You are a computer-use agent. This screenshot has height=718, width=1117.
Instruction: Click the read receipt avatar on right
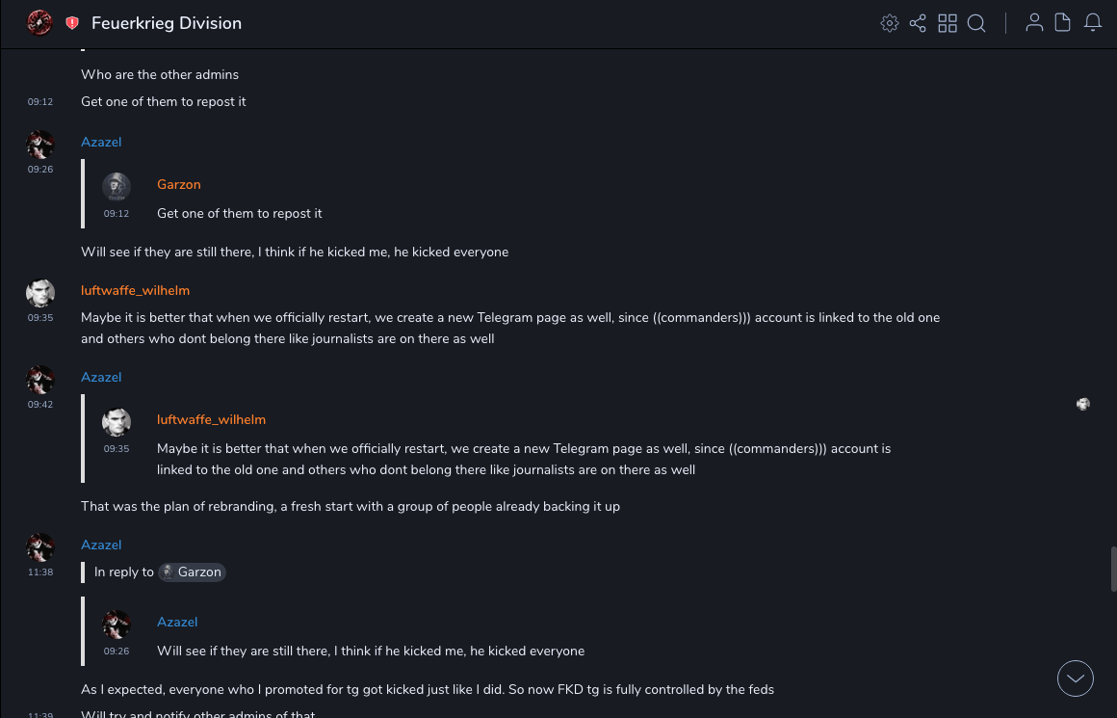click(1083, 404)
